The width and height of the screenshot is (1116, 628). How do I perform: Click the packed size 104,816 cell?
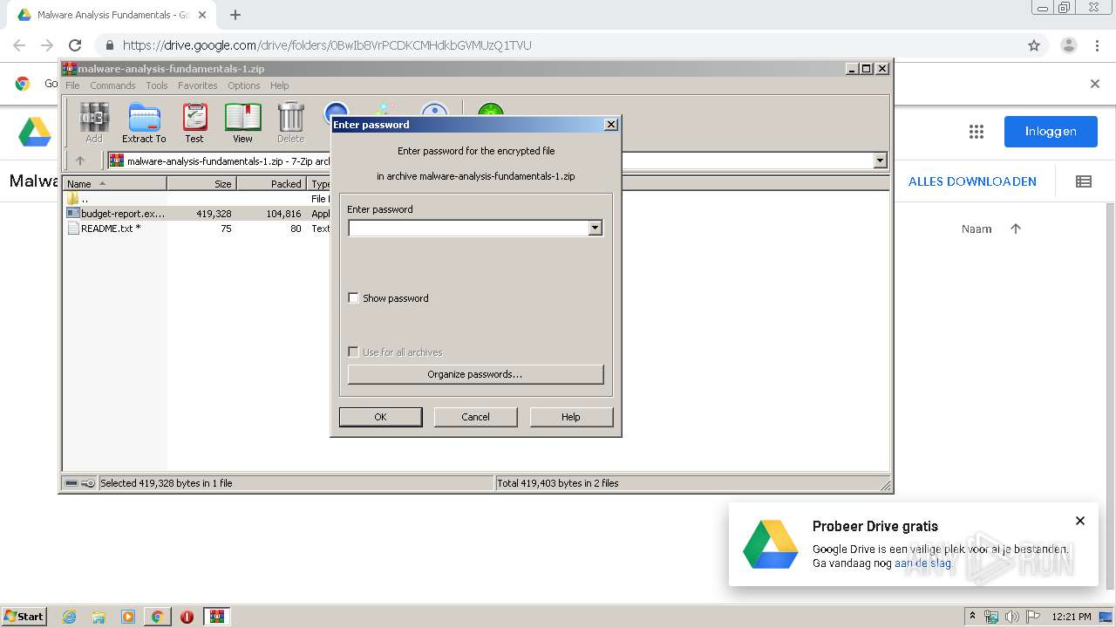[283, 214]
